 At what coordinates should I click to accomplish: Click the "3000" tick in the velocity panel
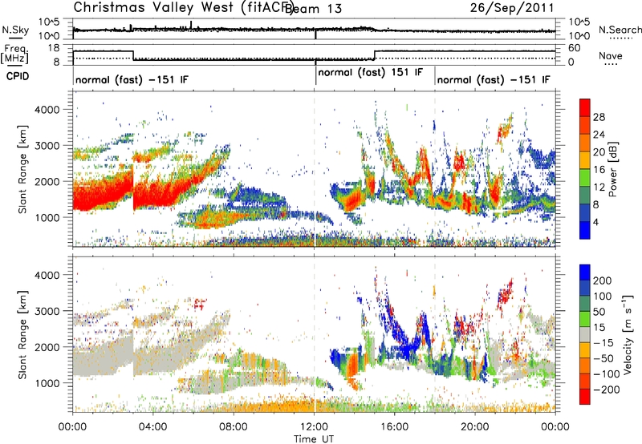47,311
